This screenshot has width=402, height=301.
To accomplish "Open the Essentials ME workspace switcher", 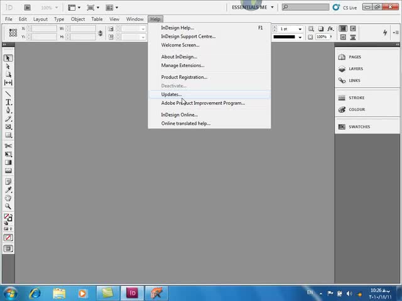I will (x=253, y=8).
